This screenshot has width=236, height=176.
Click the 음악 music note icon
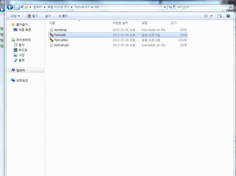pos(15,60)
